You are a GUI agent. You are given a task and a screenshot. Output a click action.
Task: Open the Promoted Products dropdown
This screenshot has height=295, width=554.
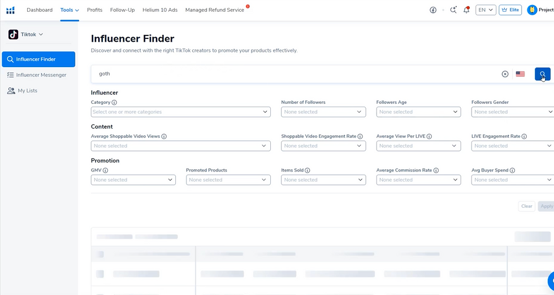tap(228, 180)
